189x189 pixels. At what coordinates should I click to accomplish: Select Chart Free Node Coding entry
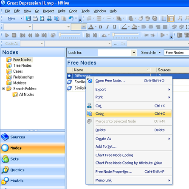[129, 155]
